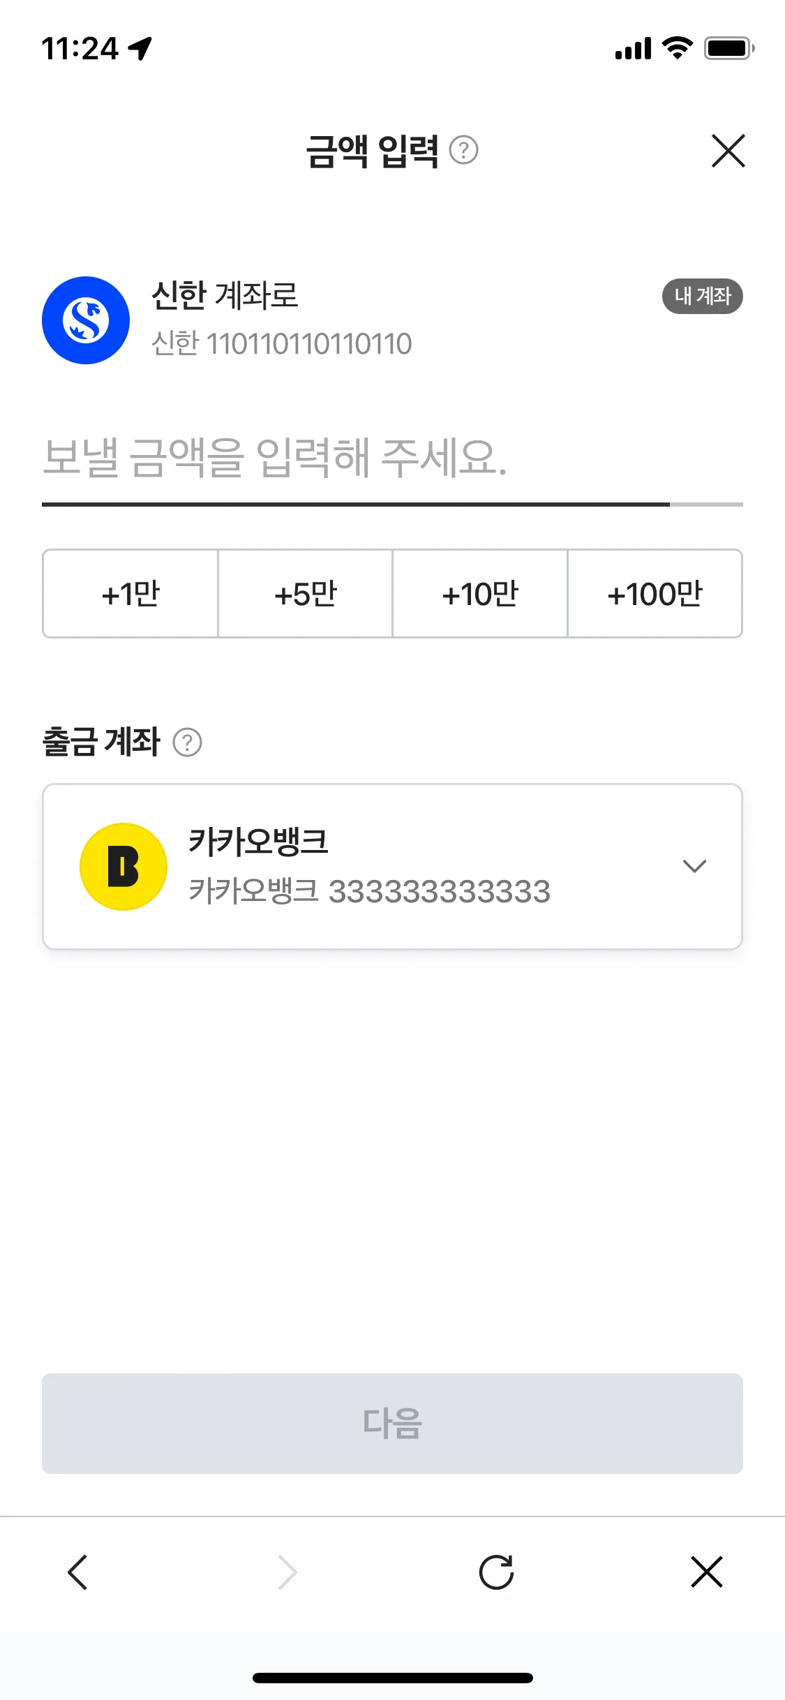Add 10만 with the +10만 button
The height and width of the screenshot is (1700, 785).
pos(480,594)
